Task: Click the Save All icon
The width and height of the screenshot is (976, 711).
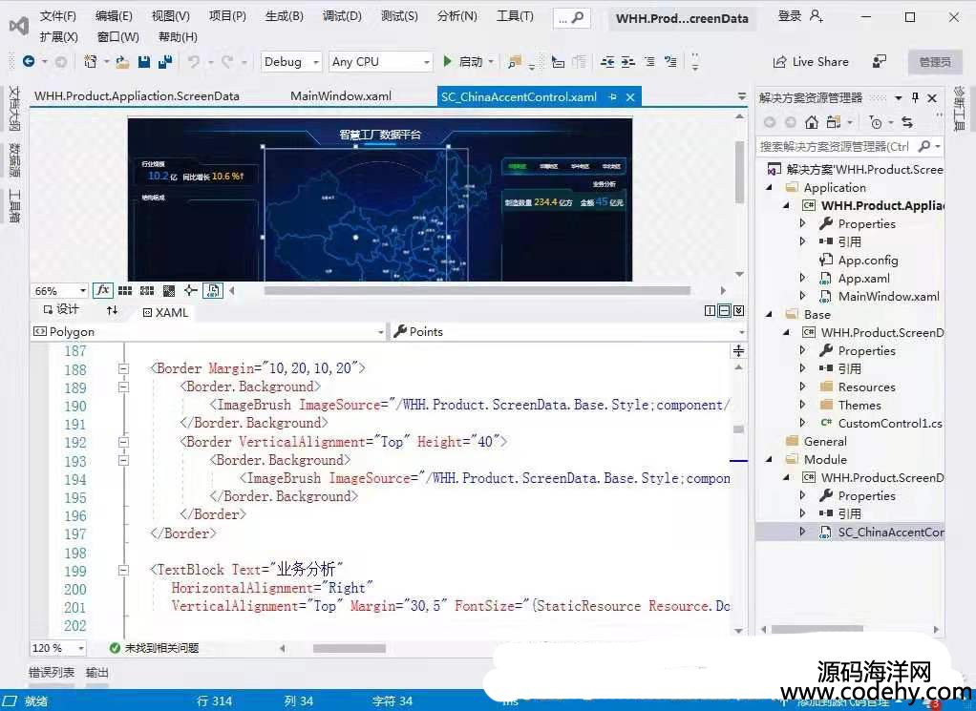Action: click(165, 62)
